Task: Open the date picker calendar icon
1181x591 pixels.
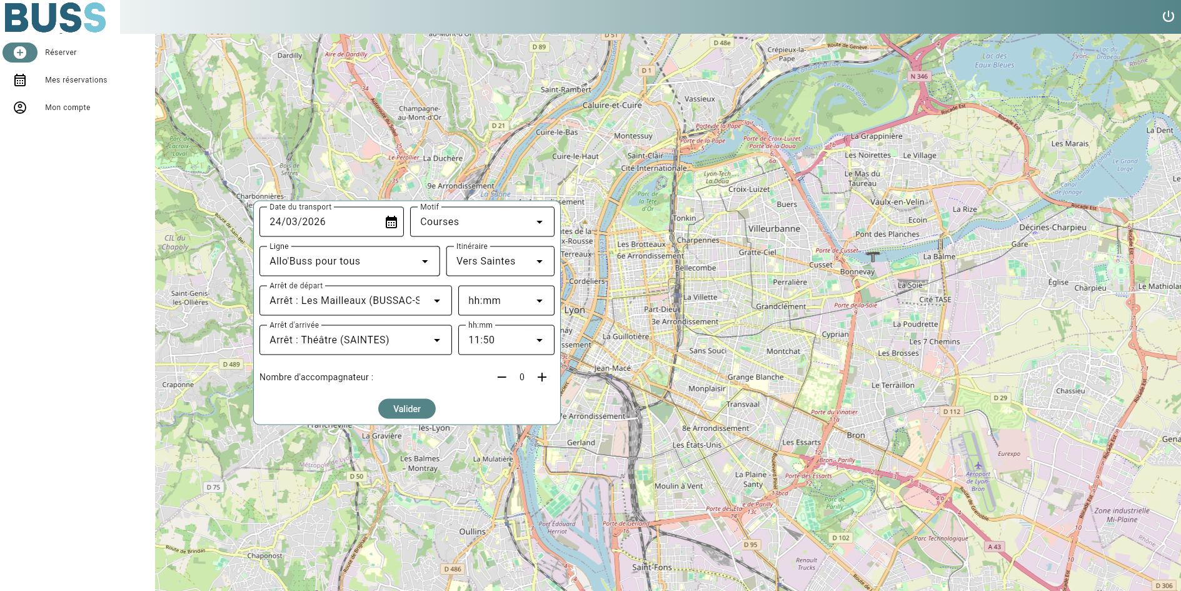Action: (391, 221)
